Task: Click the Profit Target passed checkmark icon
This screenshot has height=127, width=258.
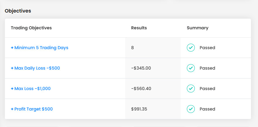Action: pyautogui.click(x=191, y=109)
